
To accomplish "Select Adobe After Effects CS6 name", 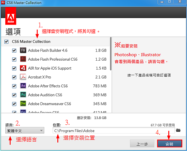I will (48, 86).
